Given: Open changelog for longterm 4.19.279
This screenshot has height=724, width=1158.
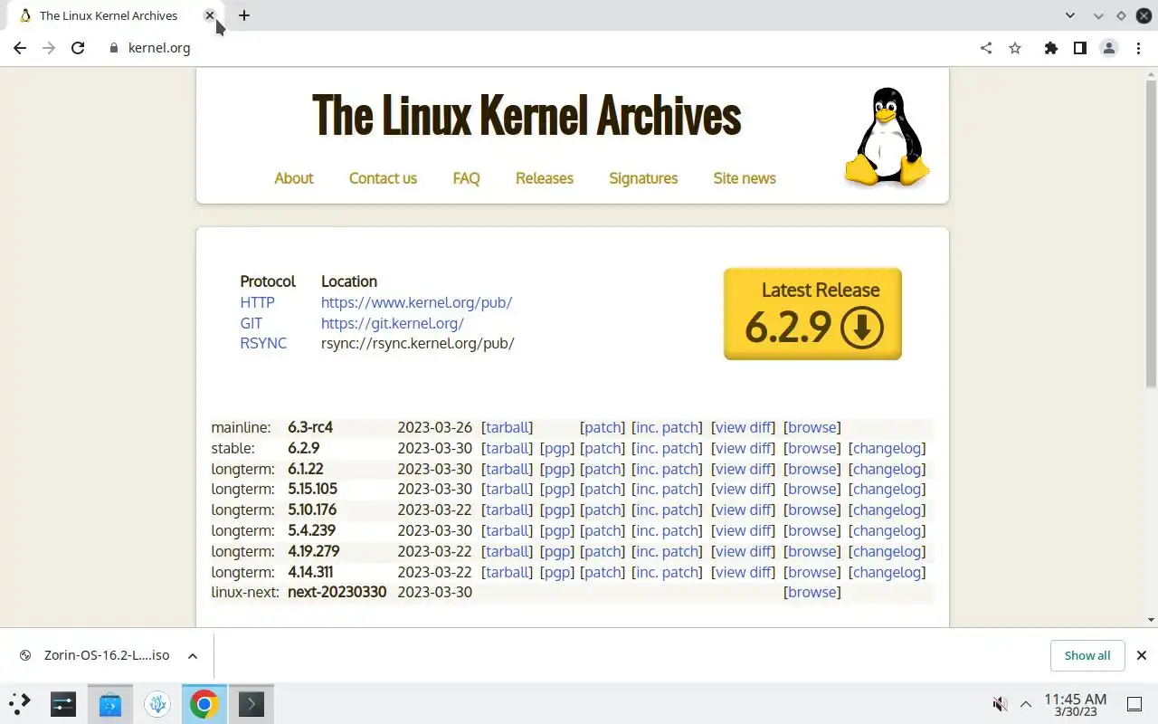Looking at the screenshot, I should (x=887, y=551).
